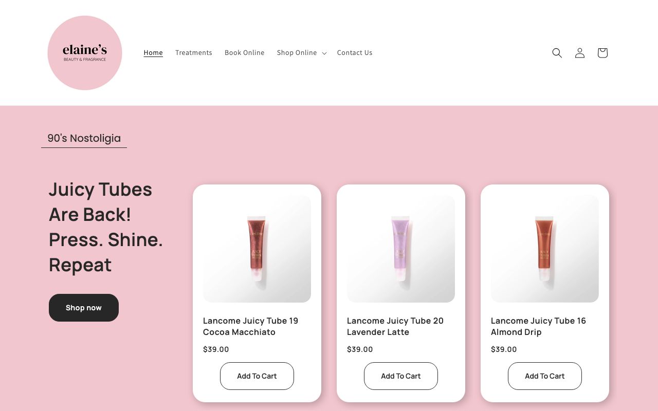Add Almond Drip Juicy Tube to cart
658x411 pixels.
[x=545, y=376]
